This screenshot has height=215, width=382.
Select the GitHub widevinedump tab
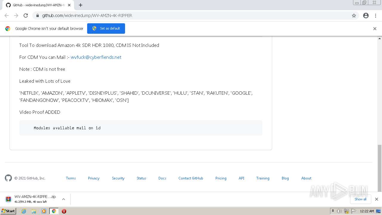tap(38, 5)
